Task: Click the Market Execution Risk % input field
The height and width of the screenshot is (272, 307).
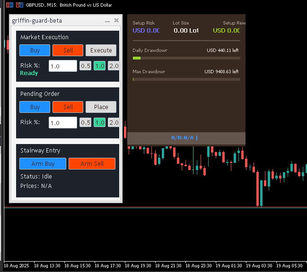Action: [x=63, y=66]
